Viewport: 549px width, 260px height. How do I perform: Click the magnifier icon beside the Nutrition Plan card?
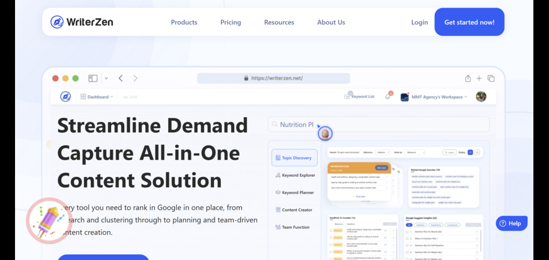tap(394, 169)
